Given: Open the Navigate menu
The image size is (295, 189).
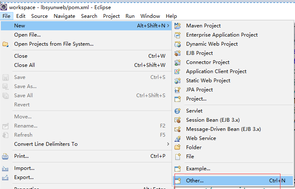Looking at the screenshot, I should (64, 16).
